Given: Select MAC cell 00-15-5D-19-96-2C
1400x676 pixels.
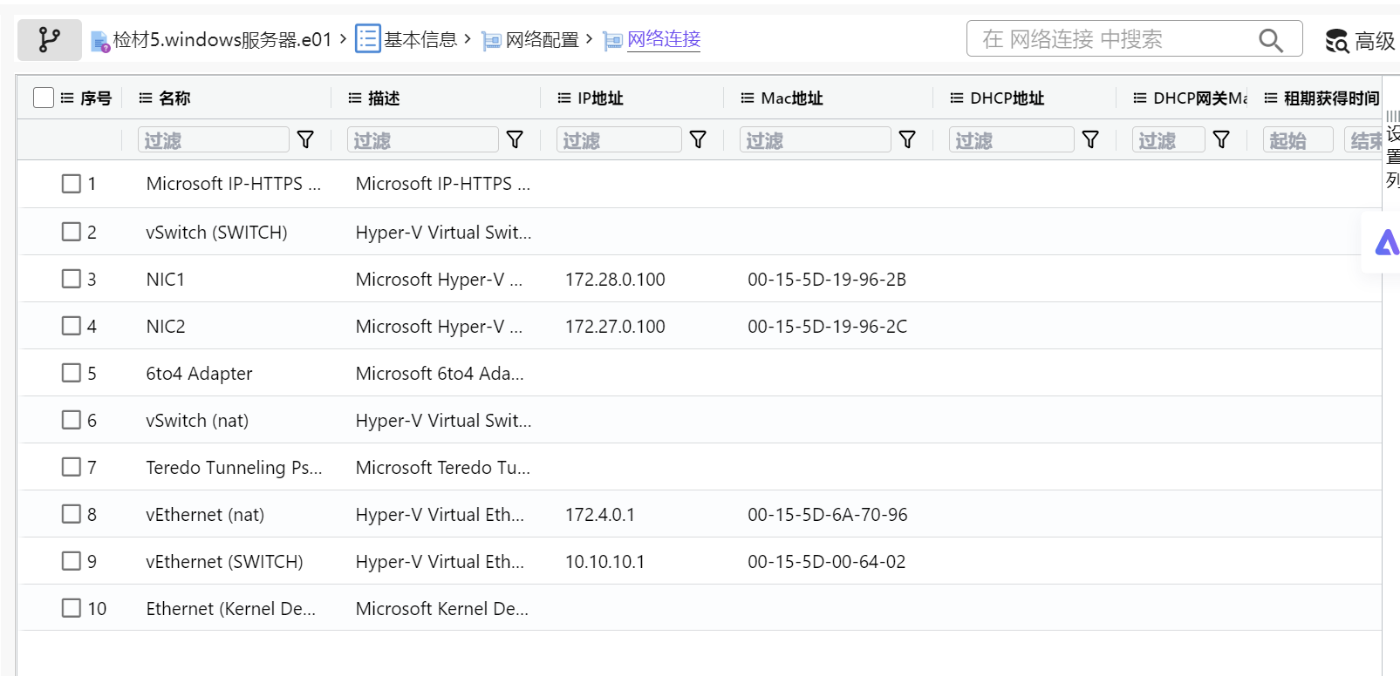Looking at the screenshot, I should pos(827,327).
